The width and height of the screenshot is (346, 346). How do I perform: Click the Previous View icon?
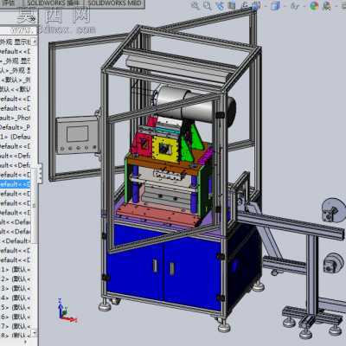[x=220, y=6]
